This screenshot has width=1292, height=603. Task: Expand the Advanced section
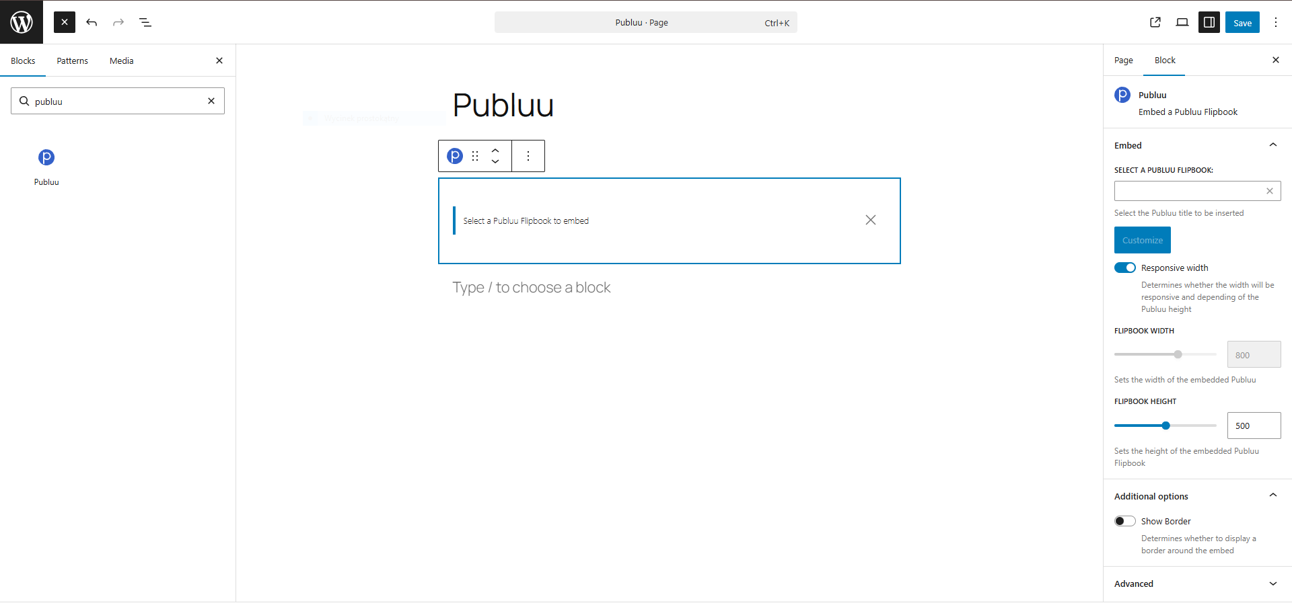coord(1198,584)
